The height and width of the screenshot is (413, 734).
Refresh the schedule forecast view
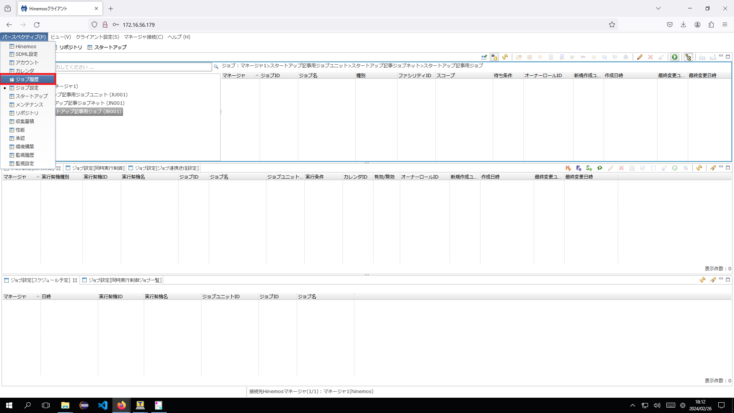pyautogui.click(x=703, y=280)
